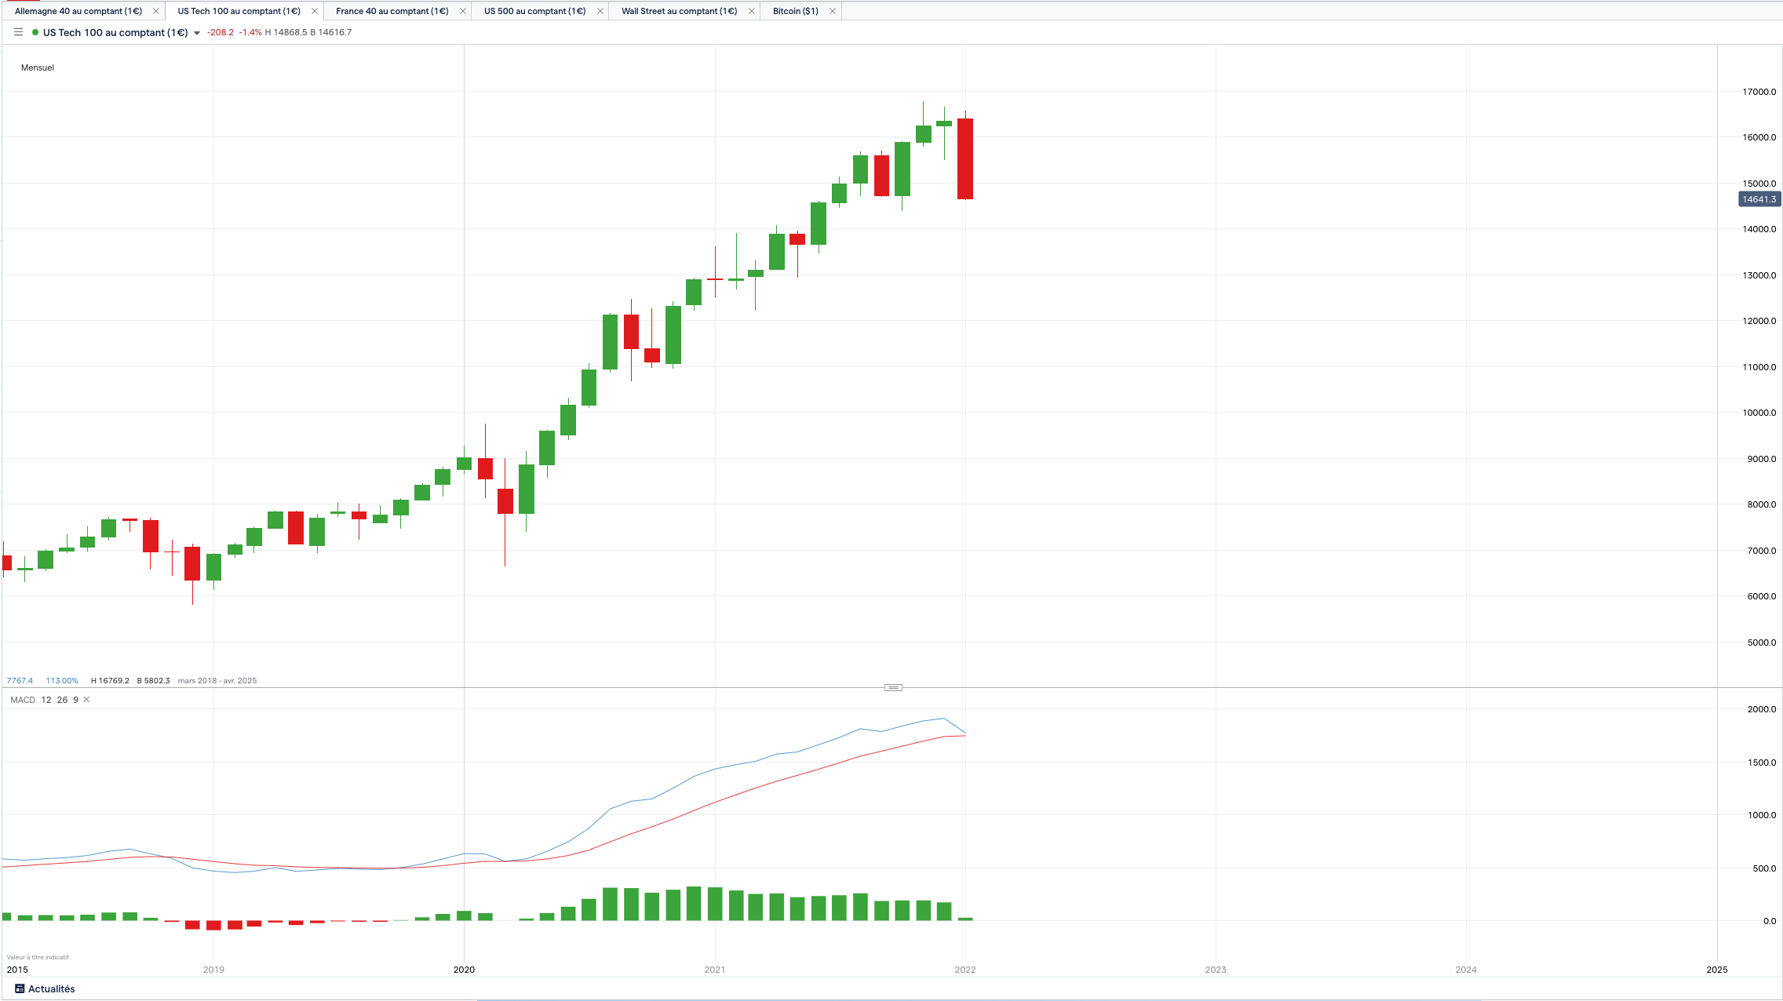Open the Actualités news panel

click(x=51, y=988)
